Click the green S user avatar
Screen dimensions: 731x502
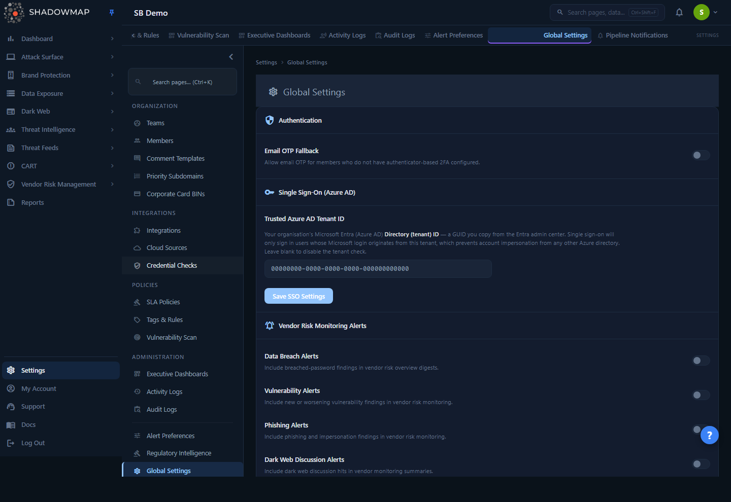click(702, 12)
